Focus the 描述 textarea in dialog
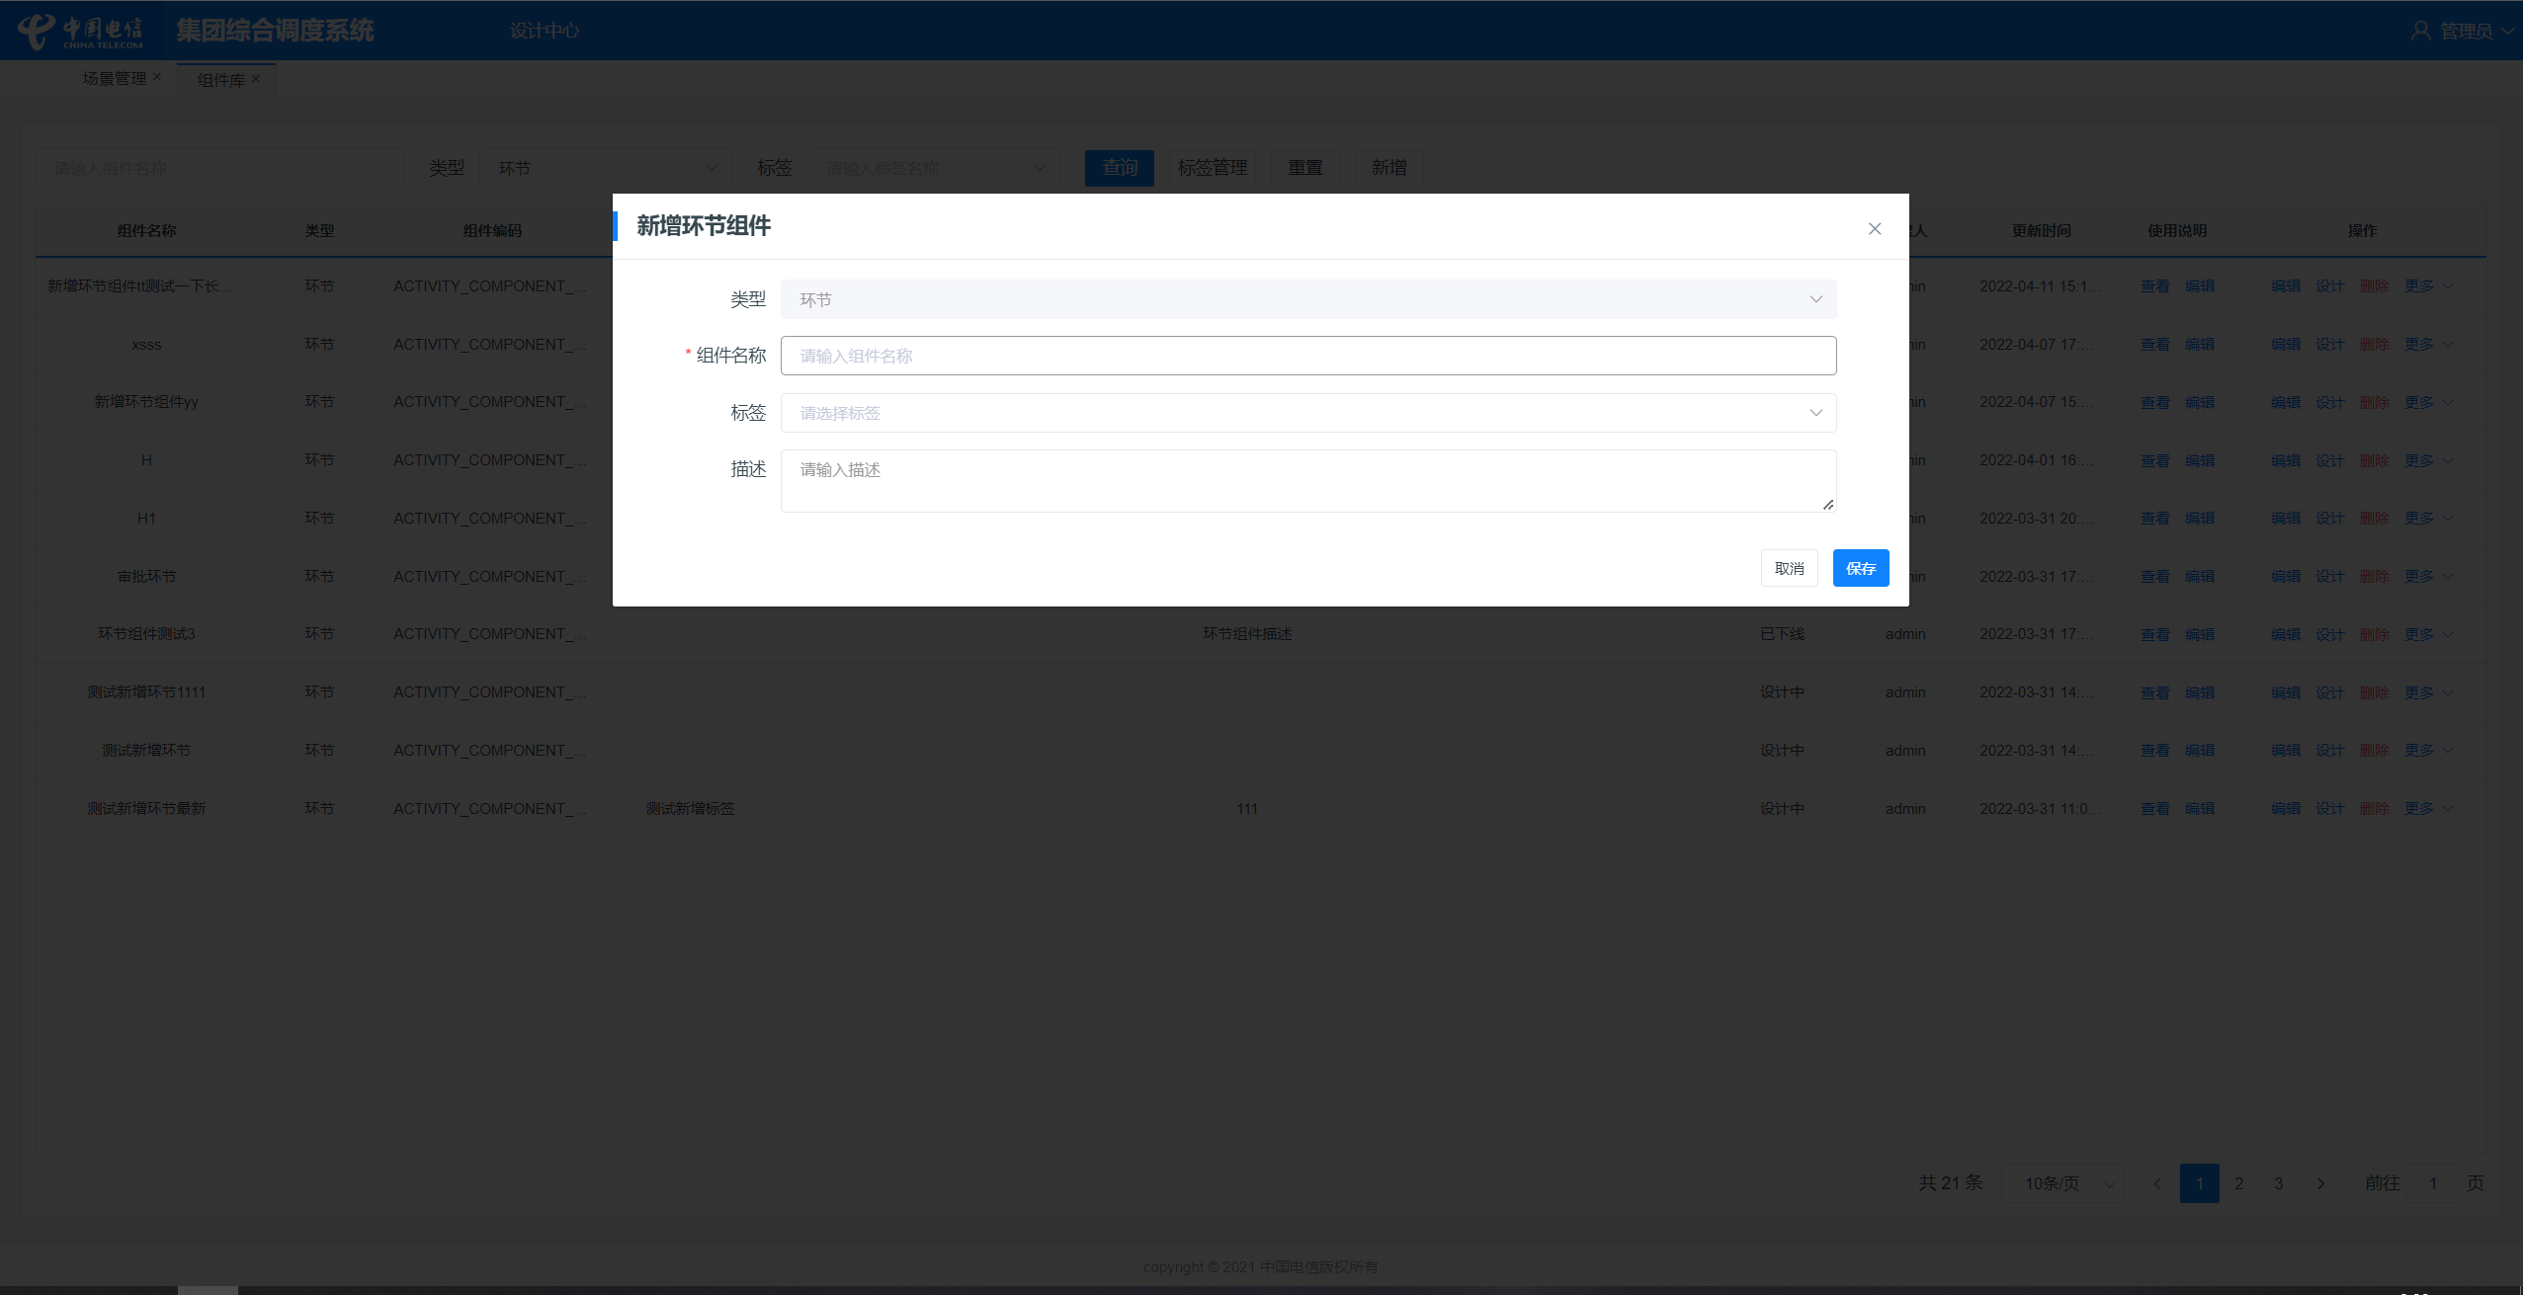The height and width of the screenshot is (1295, 2523). [1308, 481]
